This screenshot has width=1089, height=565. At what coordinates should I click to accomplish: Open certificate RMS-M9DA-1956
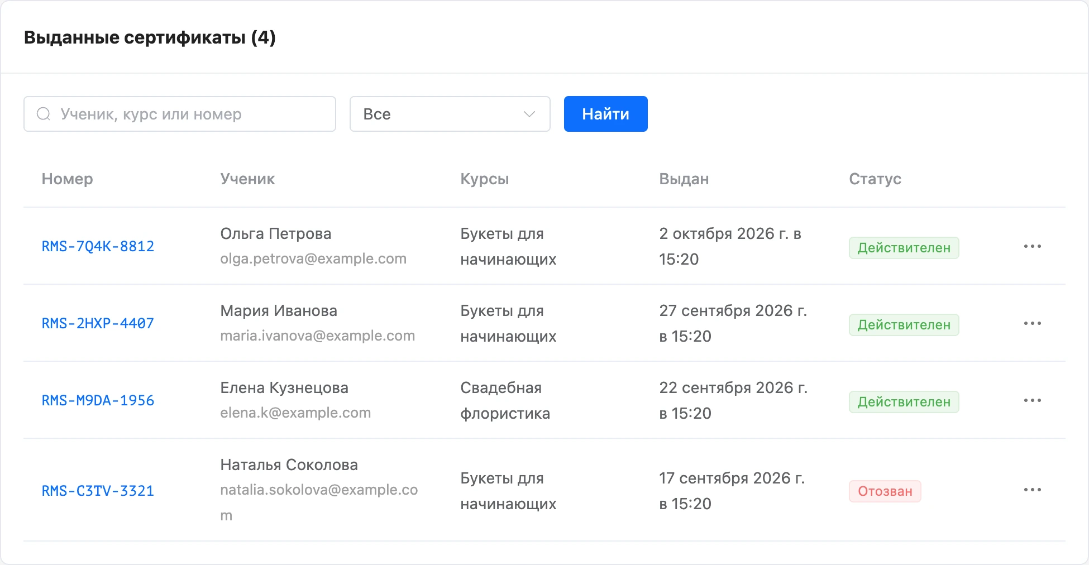click(x=98, y=400)
